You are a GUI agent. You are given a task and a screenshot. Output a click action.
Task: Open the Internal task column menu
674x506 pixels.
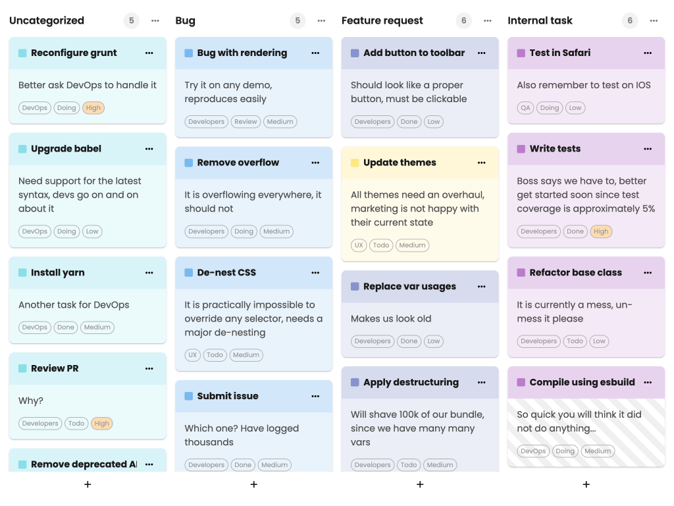point(654,20)
